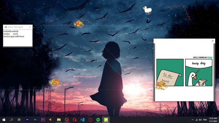This screenshot has width=219, height=123.
Task: Open the volume speaker tray icon
Action: pos(200,120)
